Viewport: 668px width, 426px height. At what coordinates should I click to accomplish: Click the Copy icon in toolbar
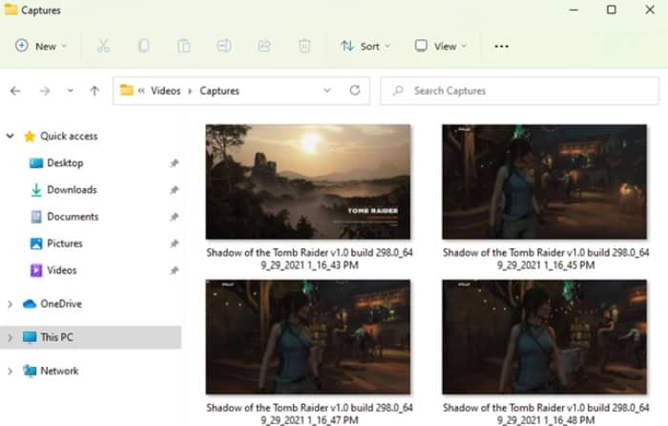coord(143,46)
